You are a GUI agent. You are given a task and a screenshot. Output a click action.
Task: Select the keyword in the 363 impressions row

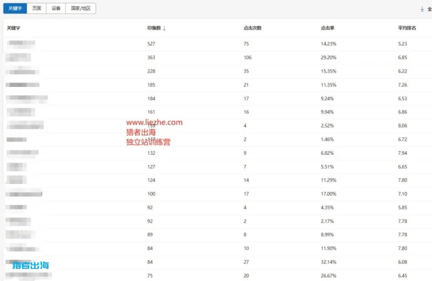(x=19, y=57)
